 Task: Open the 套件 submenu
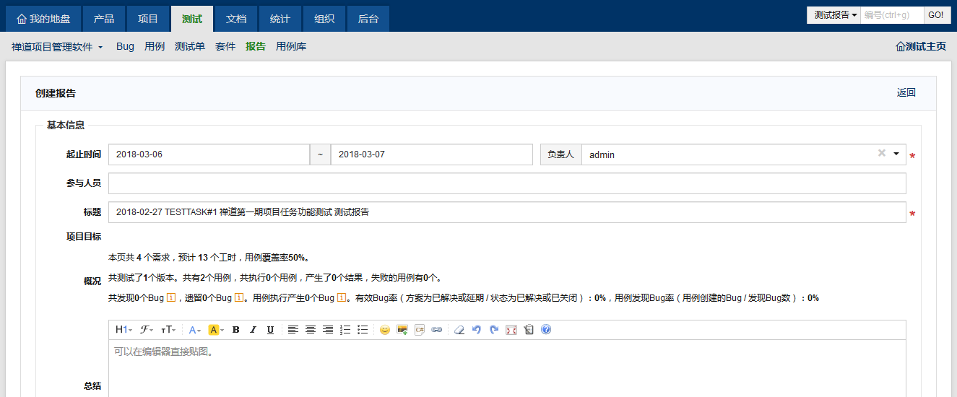(225, 46)
